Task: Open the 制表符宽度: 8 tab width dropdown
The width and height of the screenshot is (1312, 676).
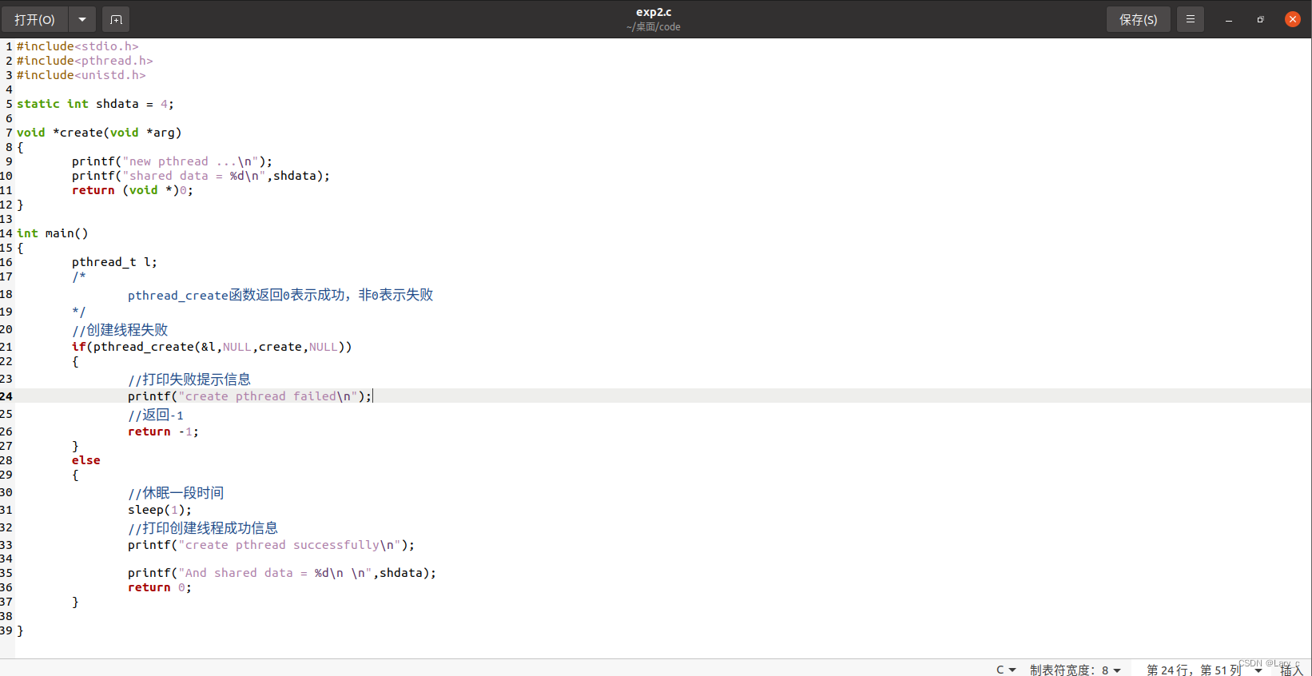Action: pyautogui.click(x=1075, y=670)
